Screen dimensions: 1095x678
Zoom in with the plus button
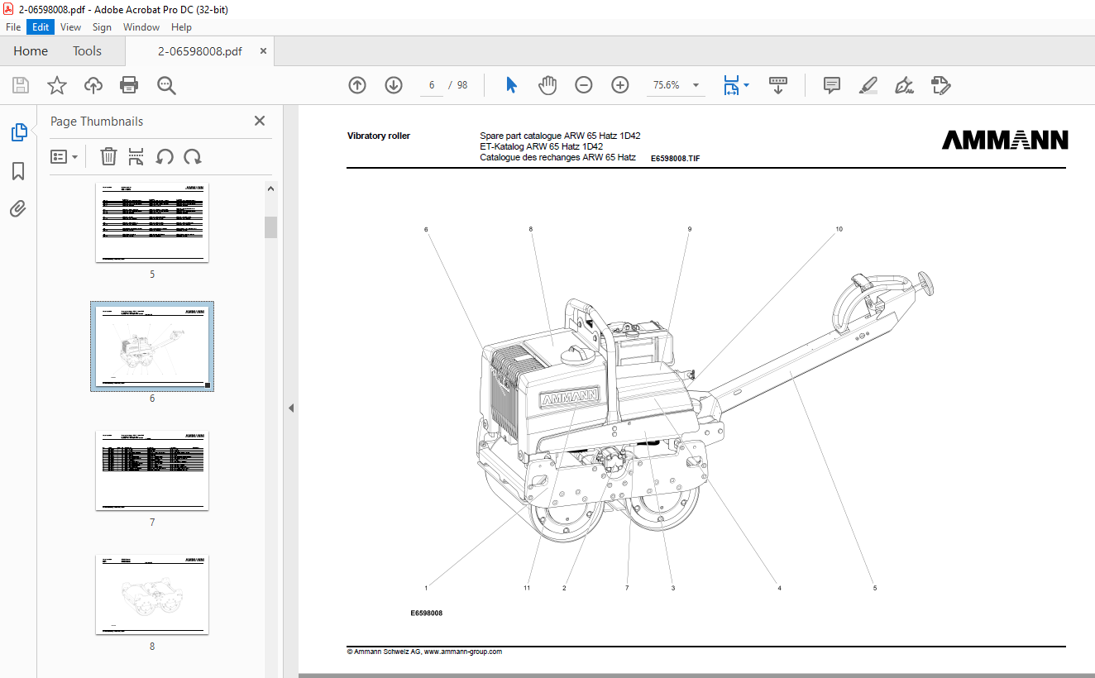click(x=620, y=85)
